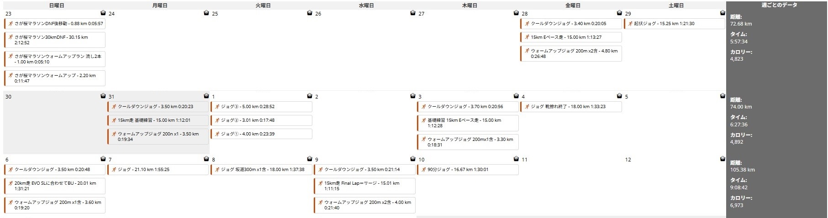The image size is (828, 218).
Task: Open the weight scale icon on day 7
Action: pos(206,159)
